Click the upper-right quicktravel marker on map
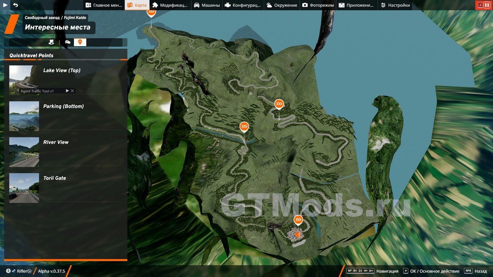This screenshot has height=277, width=493. click(279, 104)
